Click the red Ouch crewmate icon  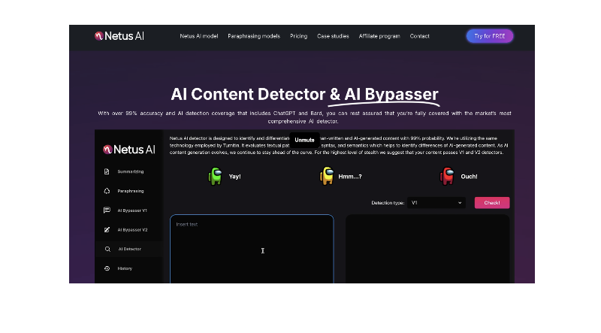(447, 177)
